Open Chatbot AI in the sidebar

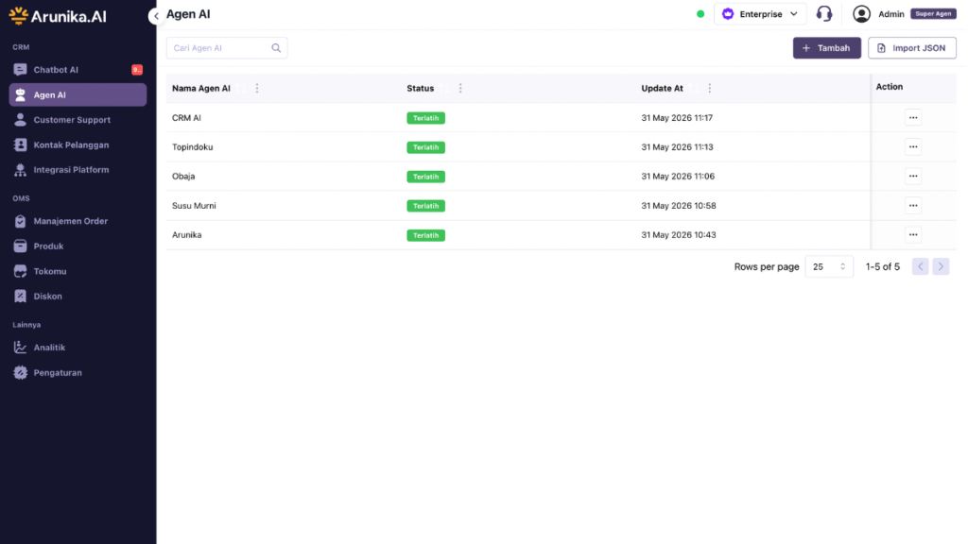click(78, 70)
